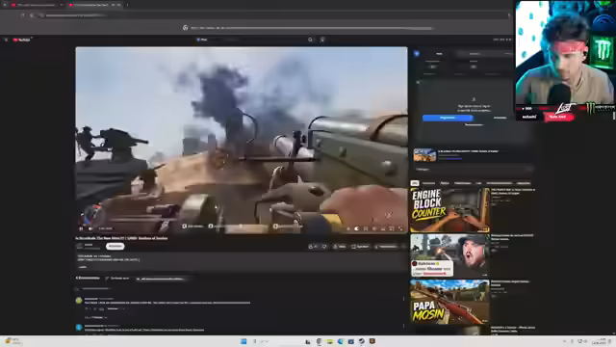Select the All filter chip above recommendations

pos(415,183)
